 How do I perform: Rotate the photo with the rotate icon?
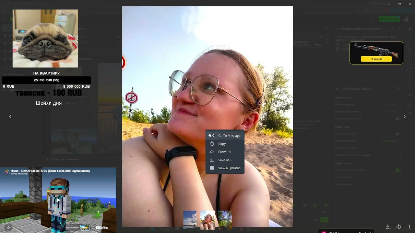tap(398, 227)
